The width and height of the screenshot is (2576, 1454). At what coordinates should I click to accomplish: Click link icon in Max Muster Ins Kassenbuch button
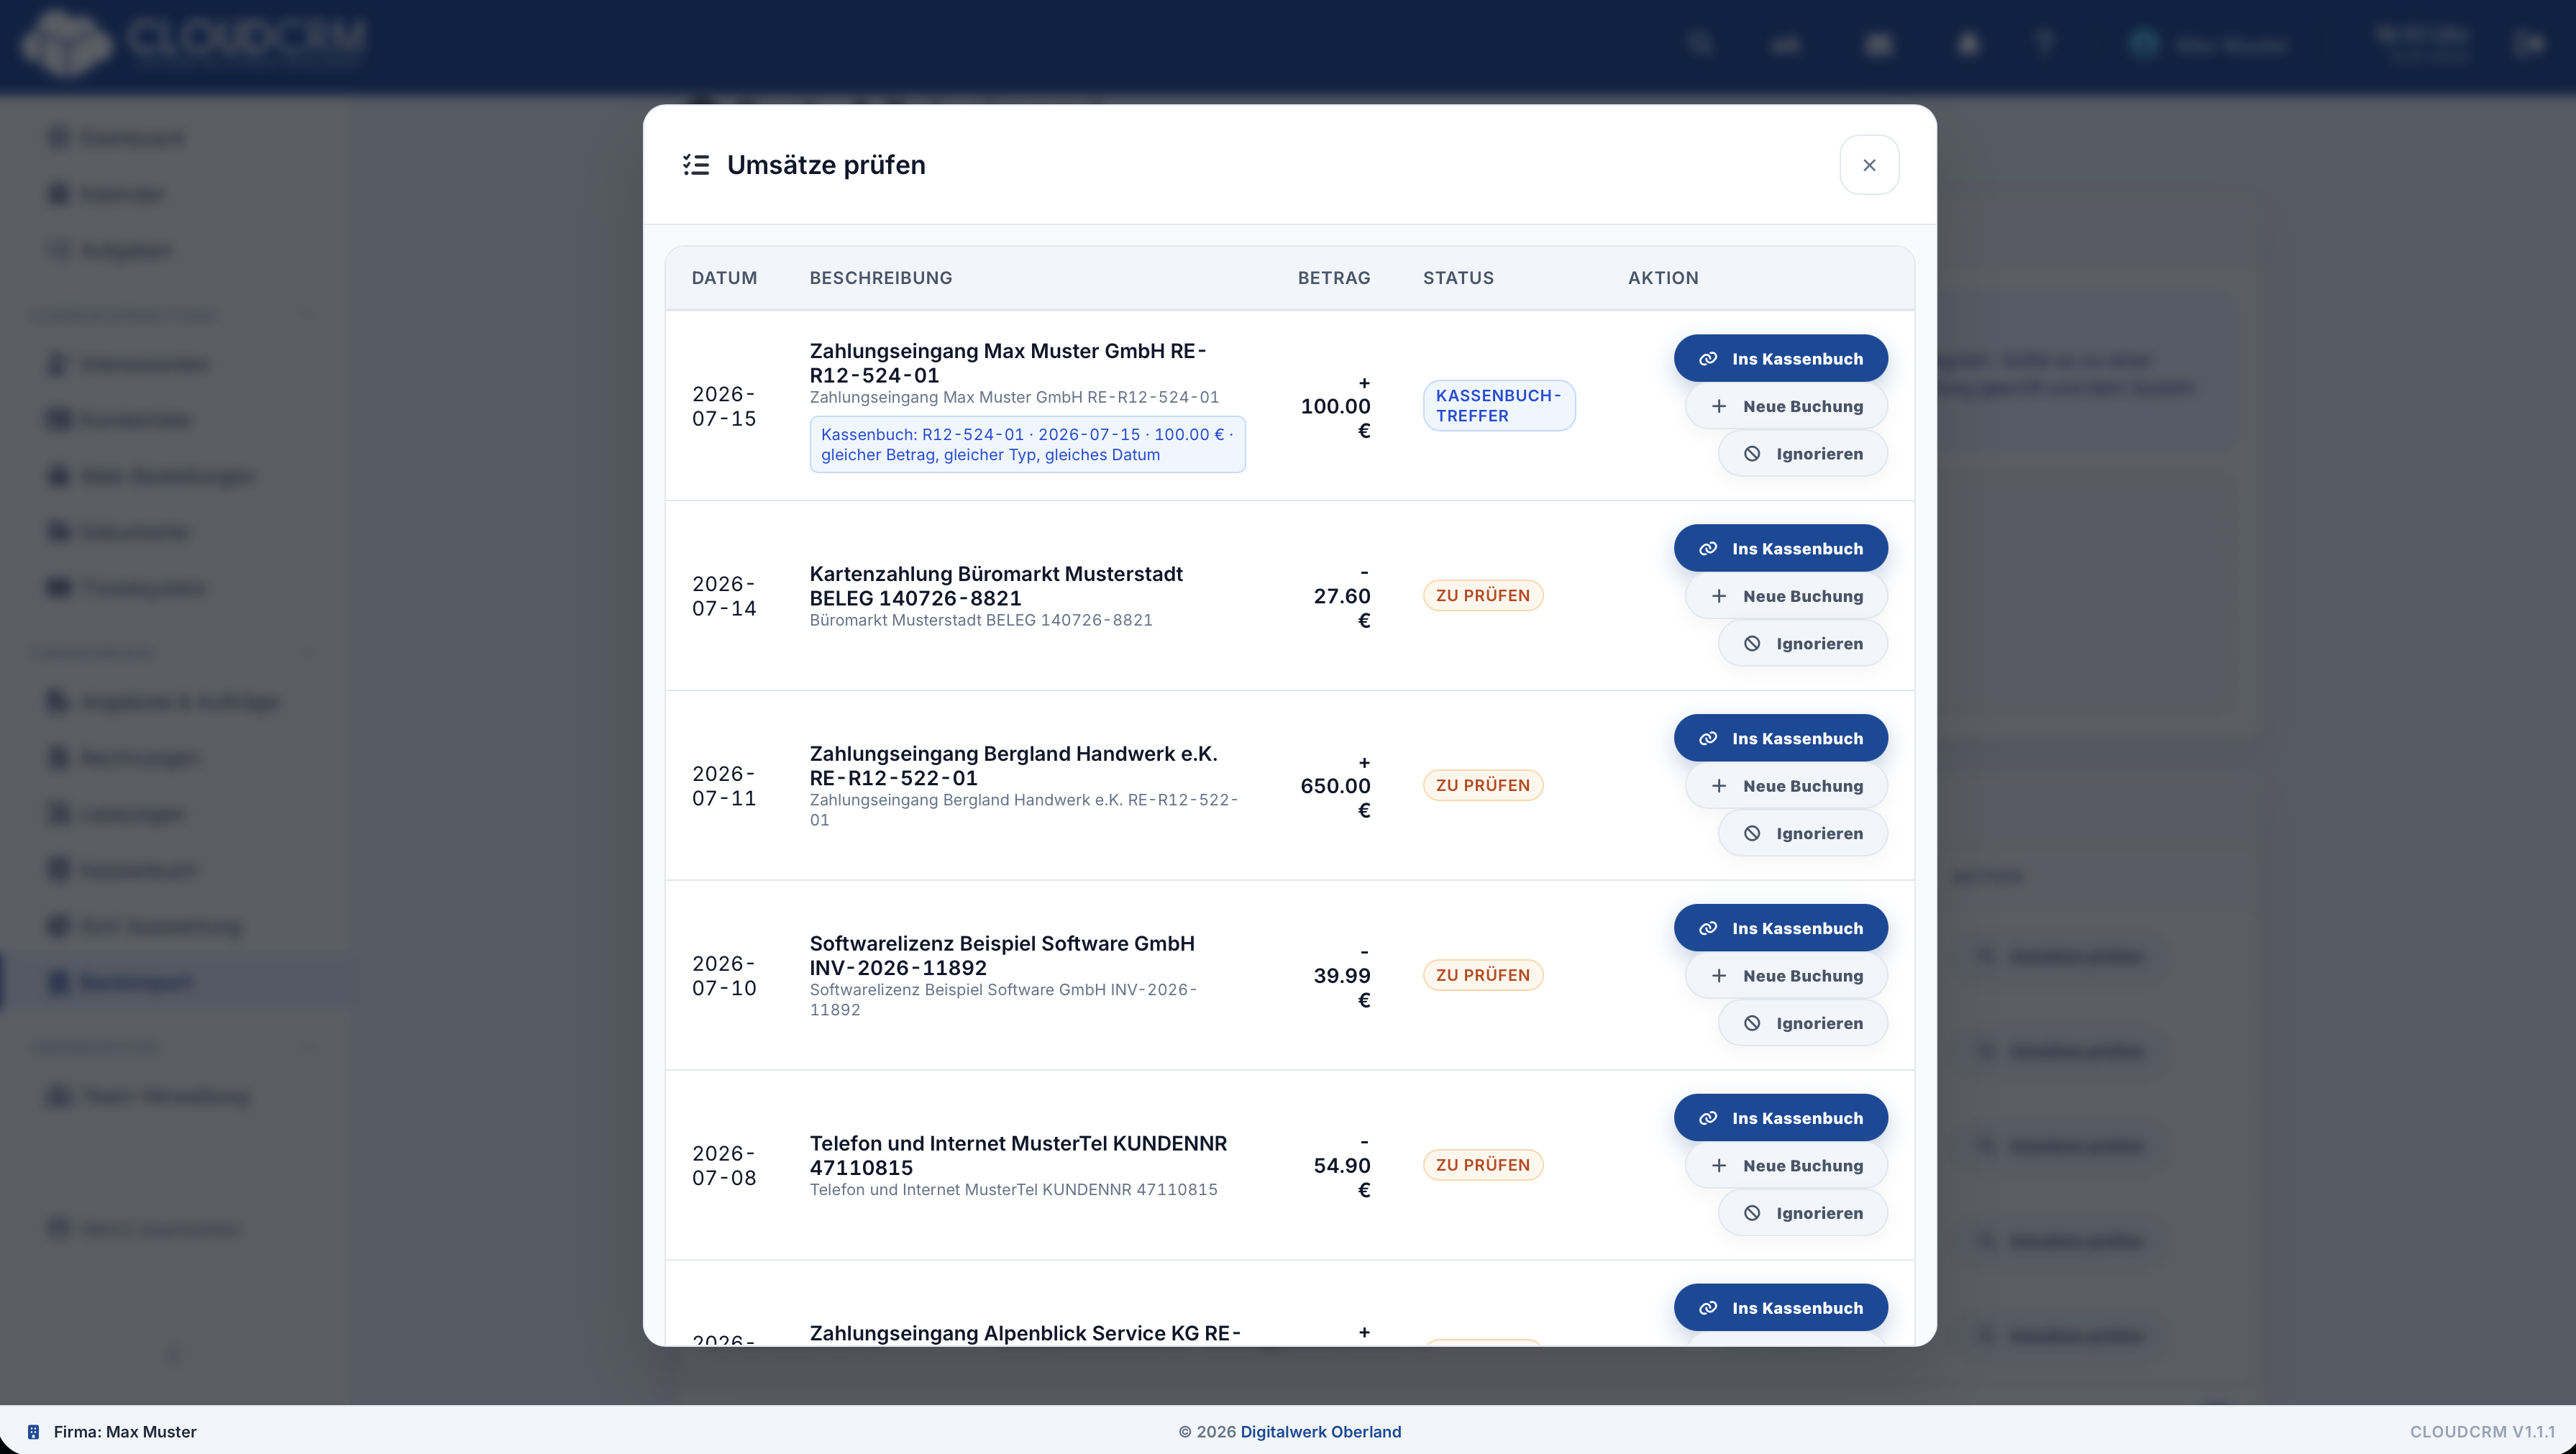(x=1708, y=359)
